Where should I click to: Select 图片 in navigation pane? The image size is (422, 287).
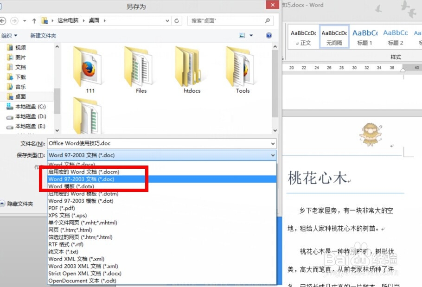tap(17, 57)
